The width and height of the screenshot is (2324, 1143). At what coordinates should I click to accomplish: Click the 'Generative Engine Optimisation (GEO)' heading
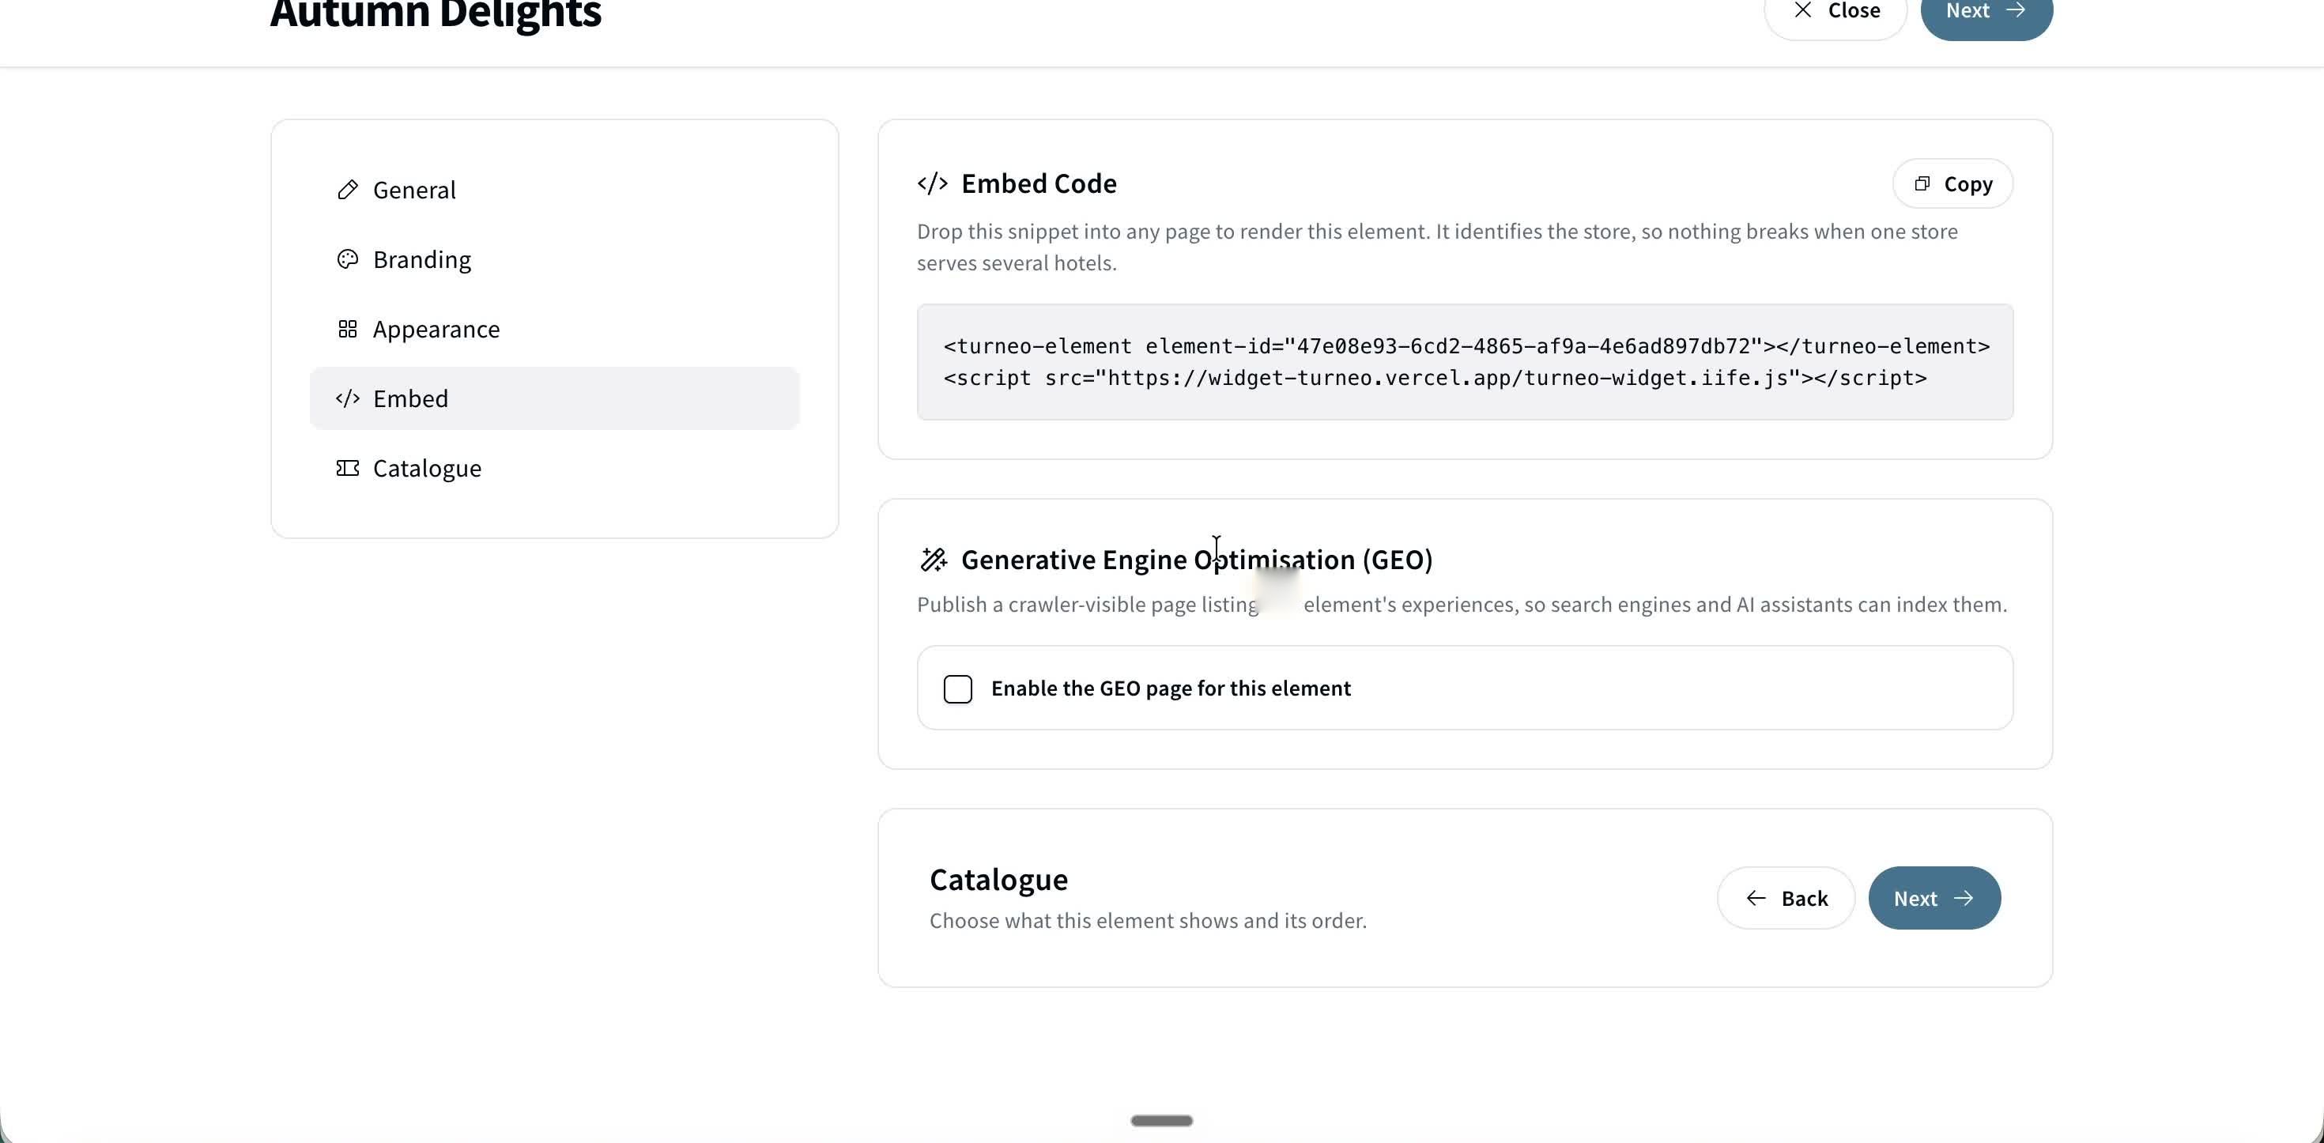[x=1196, y=560]
